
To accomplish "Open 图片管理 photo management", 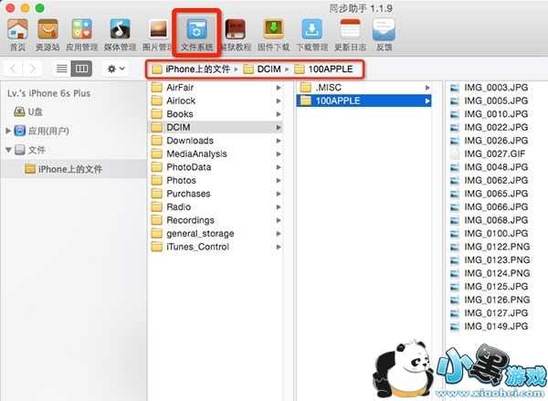I will [x=158, y=35].
